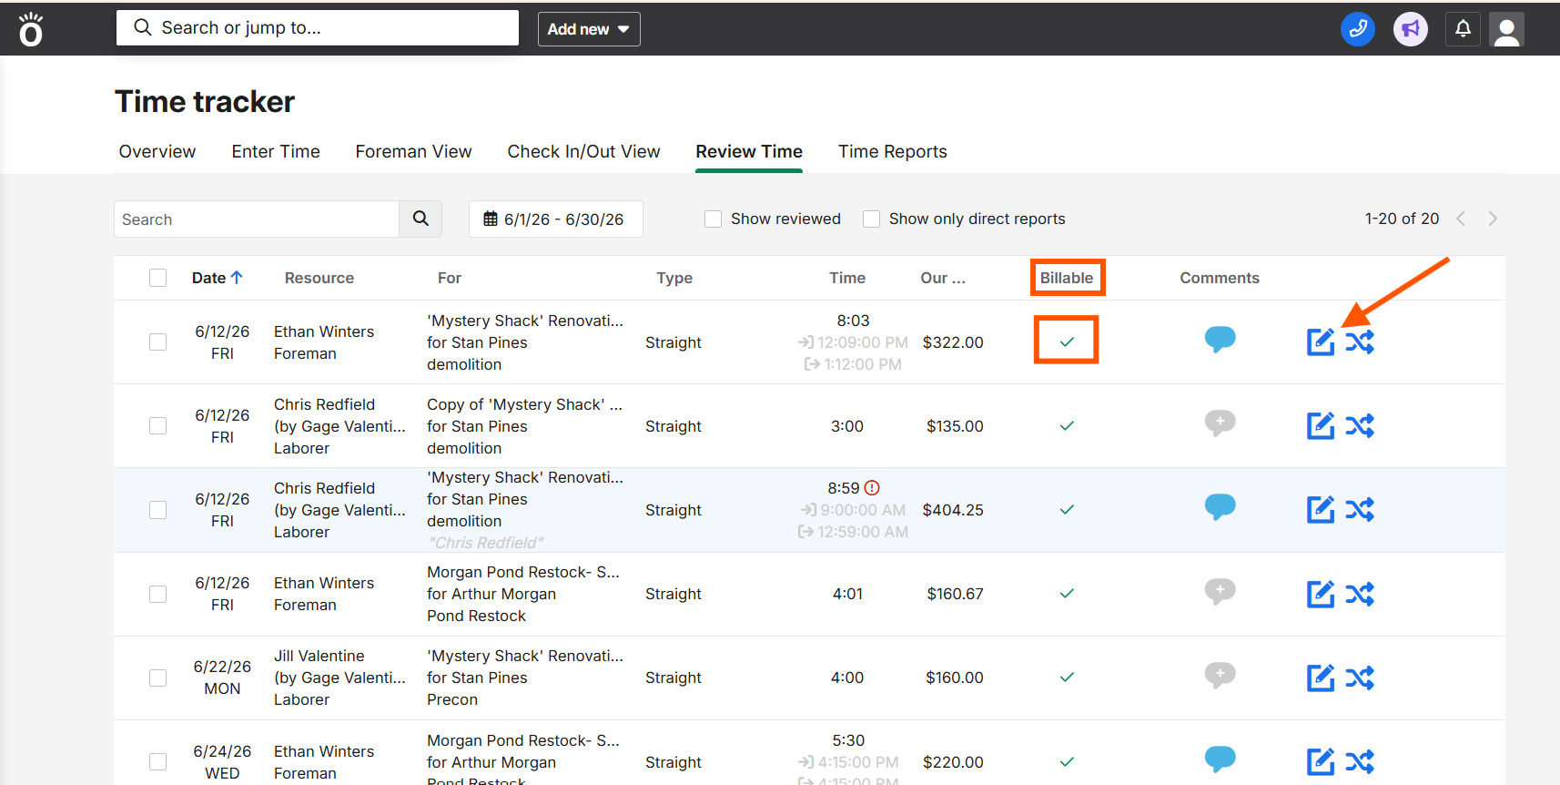Open the 6/1/26 - 6/30/26 date range picker
Image resolution: width=1560 pixels, height=785 pixels.
pyautogui.click(x=555, y=219)
